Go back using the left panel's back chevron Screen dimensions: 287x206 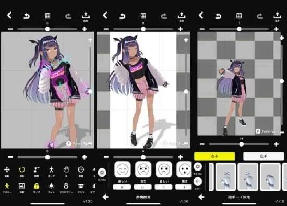pyautogui.click(x=9, y=15)
